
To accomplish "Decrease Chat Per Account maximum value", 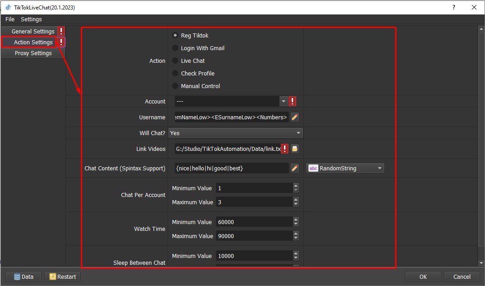I will [296, 204].
